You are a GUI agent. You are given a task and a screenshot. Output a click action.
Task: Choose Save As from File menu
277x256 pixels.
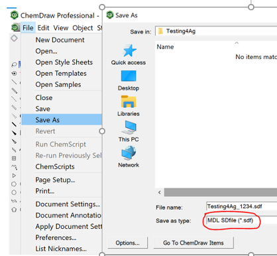62,119
